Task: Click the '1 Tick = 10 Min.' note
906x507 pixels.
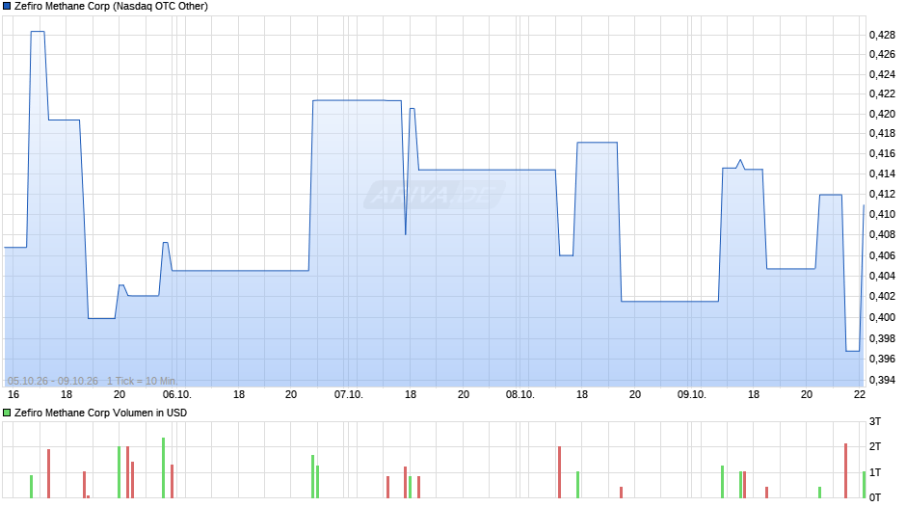Action: coord(142,381)
